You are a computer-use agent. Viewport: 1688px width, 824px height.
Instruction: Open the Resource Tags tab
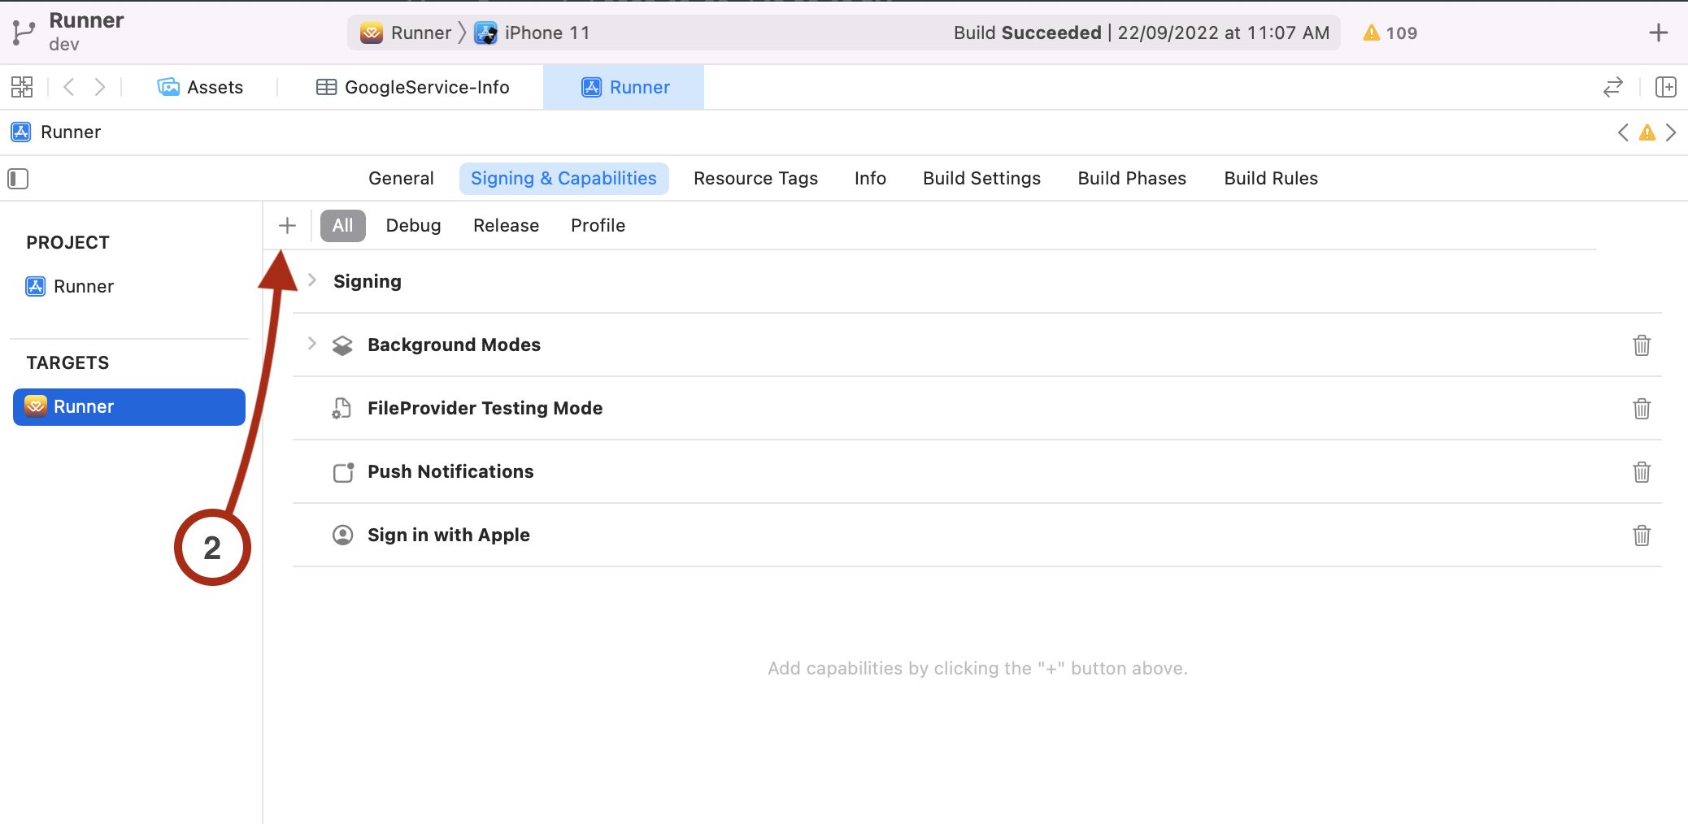755,178
